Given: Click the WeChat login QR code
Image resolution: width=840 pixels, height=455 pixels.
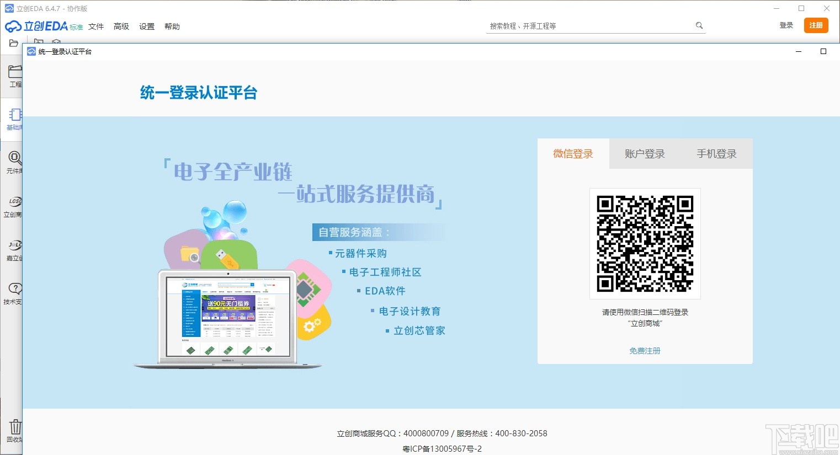Looking at the screenshot, I should 645,244.
